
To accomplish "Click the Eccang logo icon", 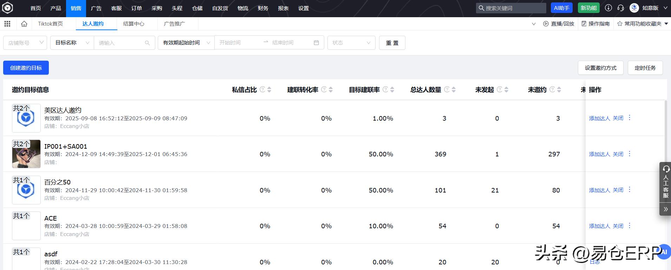I will (7, 8).
